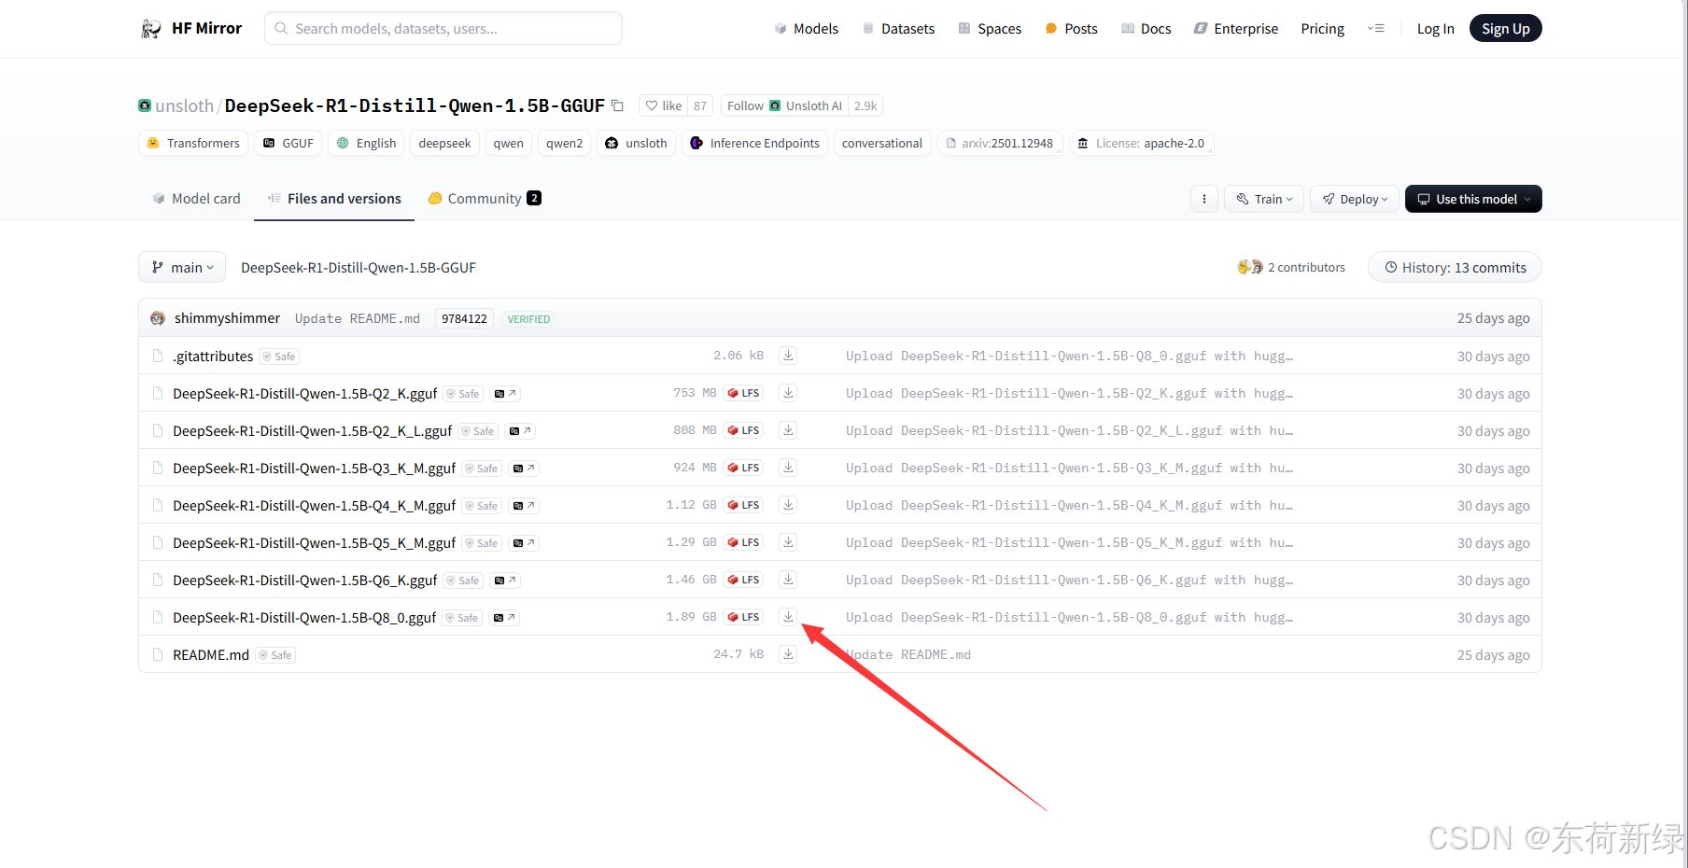Open the README.md file
Screen dimensions: 1688x868
click(x=211, y=655)
